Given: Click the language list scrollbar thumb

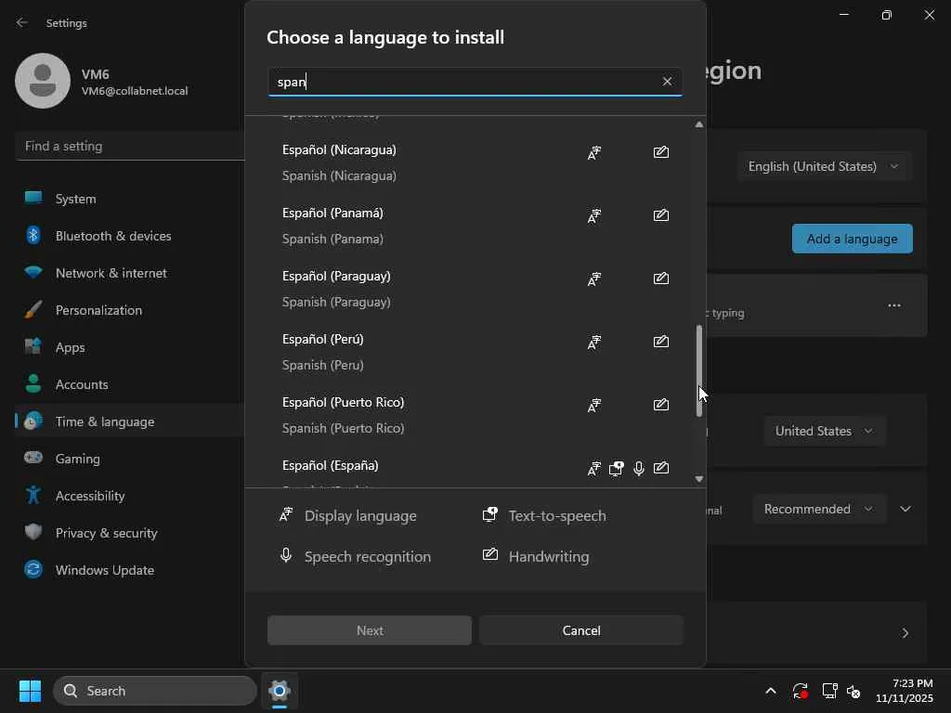Looking at the screenshot, I should pyautogui.click(x=698, y=371).
